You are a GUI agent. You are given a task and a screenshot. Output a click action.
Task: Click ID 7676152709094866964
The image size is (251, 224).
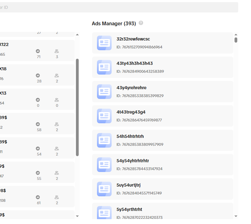tap(139, 47)
